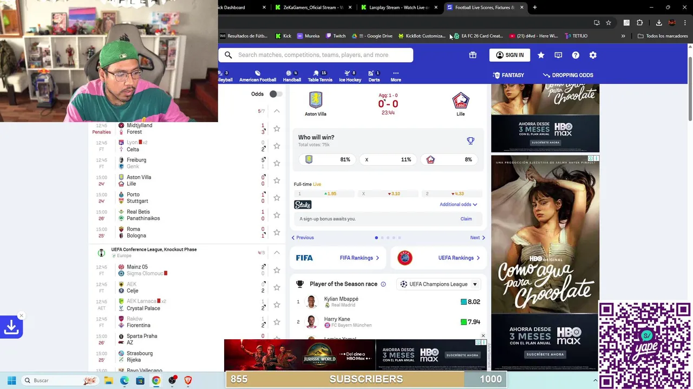This screenshot has height=389, width=693.
Task: Open the FANTASY menu item
Action: 508,75
